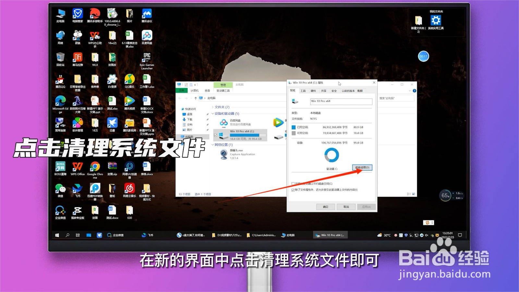Open Task View on the taskbar
This screenshot has height=292, width=519.
tap(78, 235)
